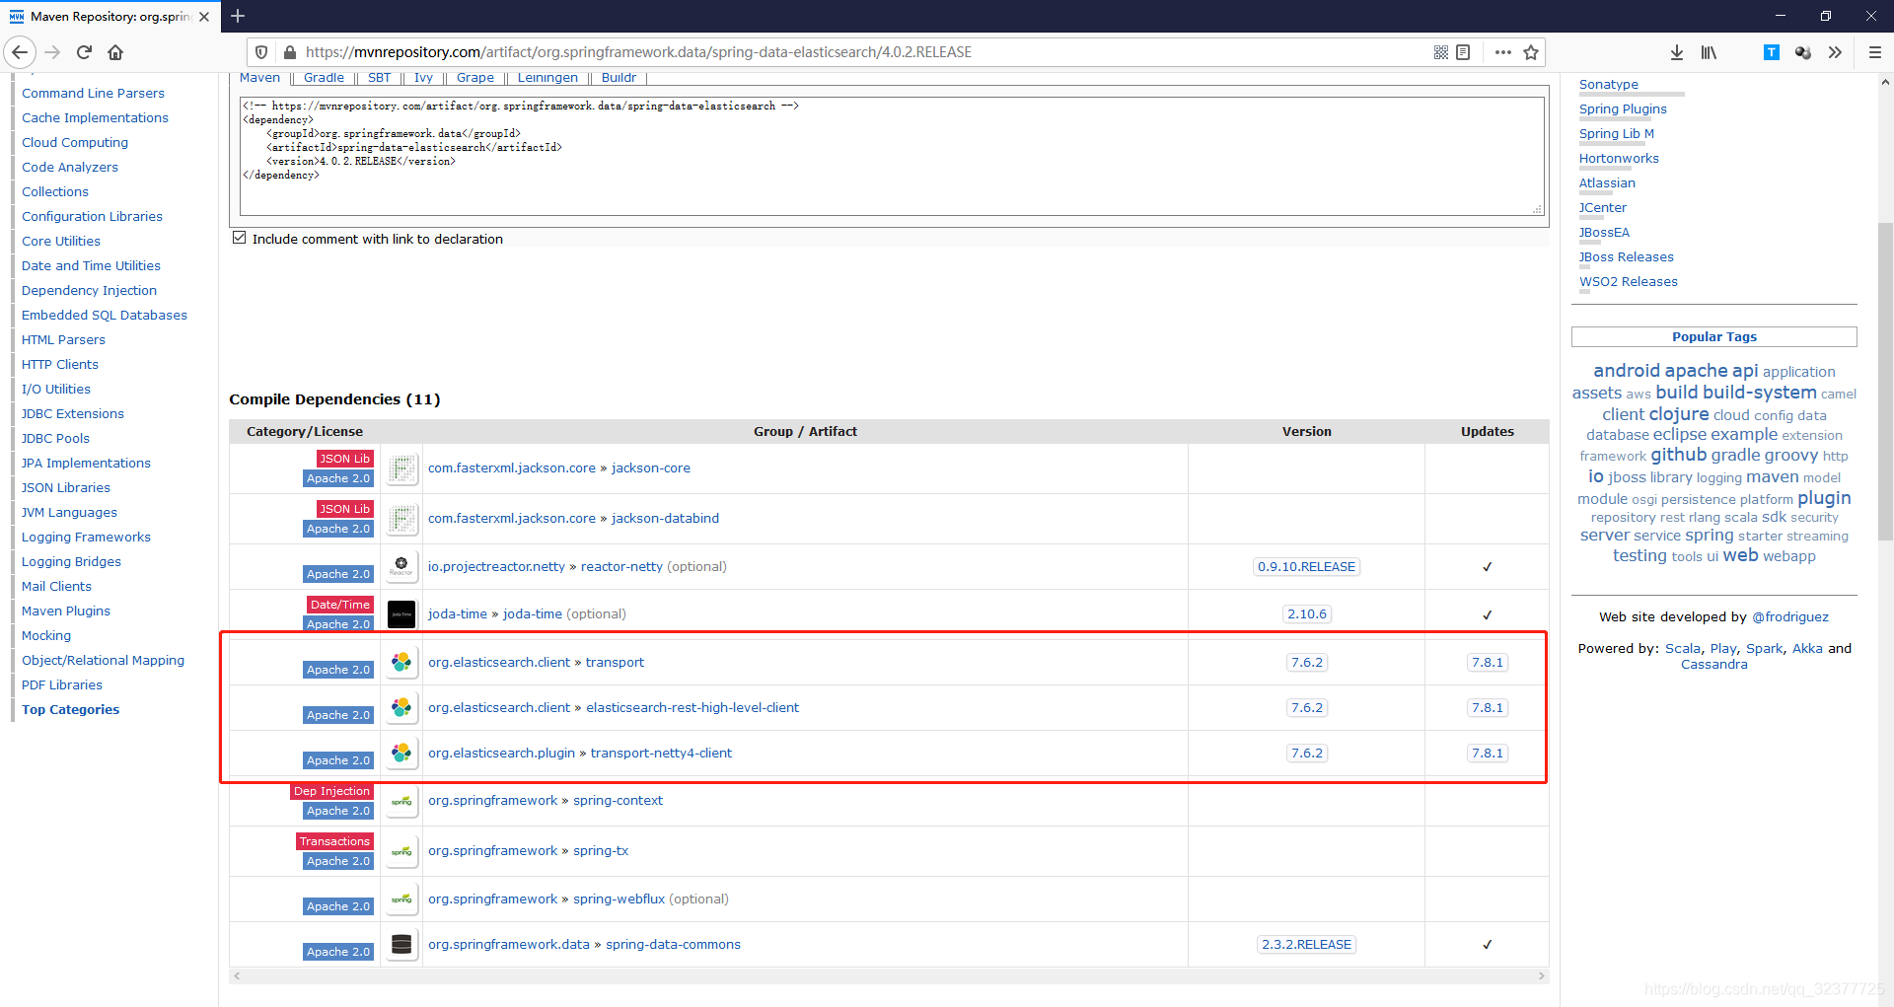Click inside the dependency snippet textarea

tap(892, 156)
